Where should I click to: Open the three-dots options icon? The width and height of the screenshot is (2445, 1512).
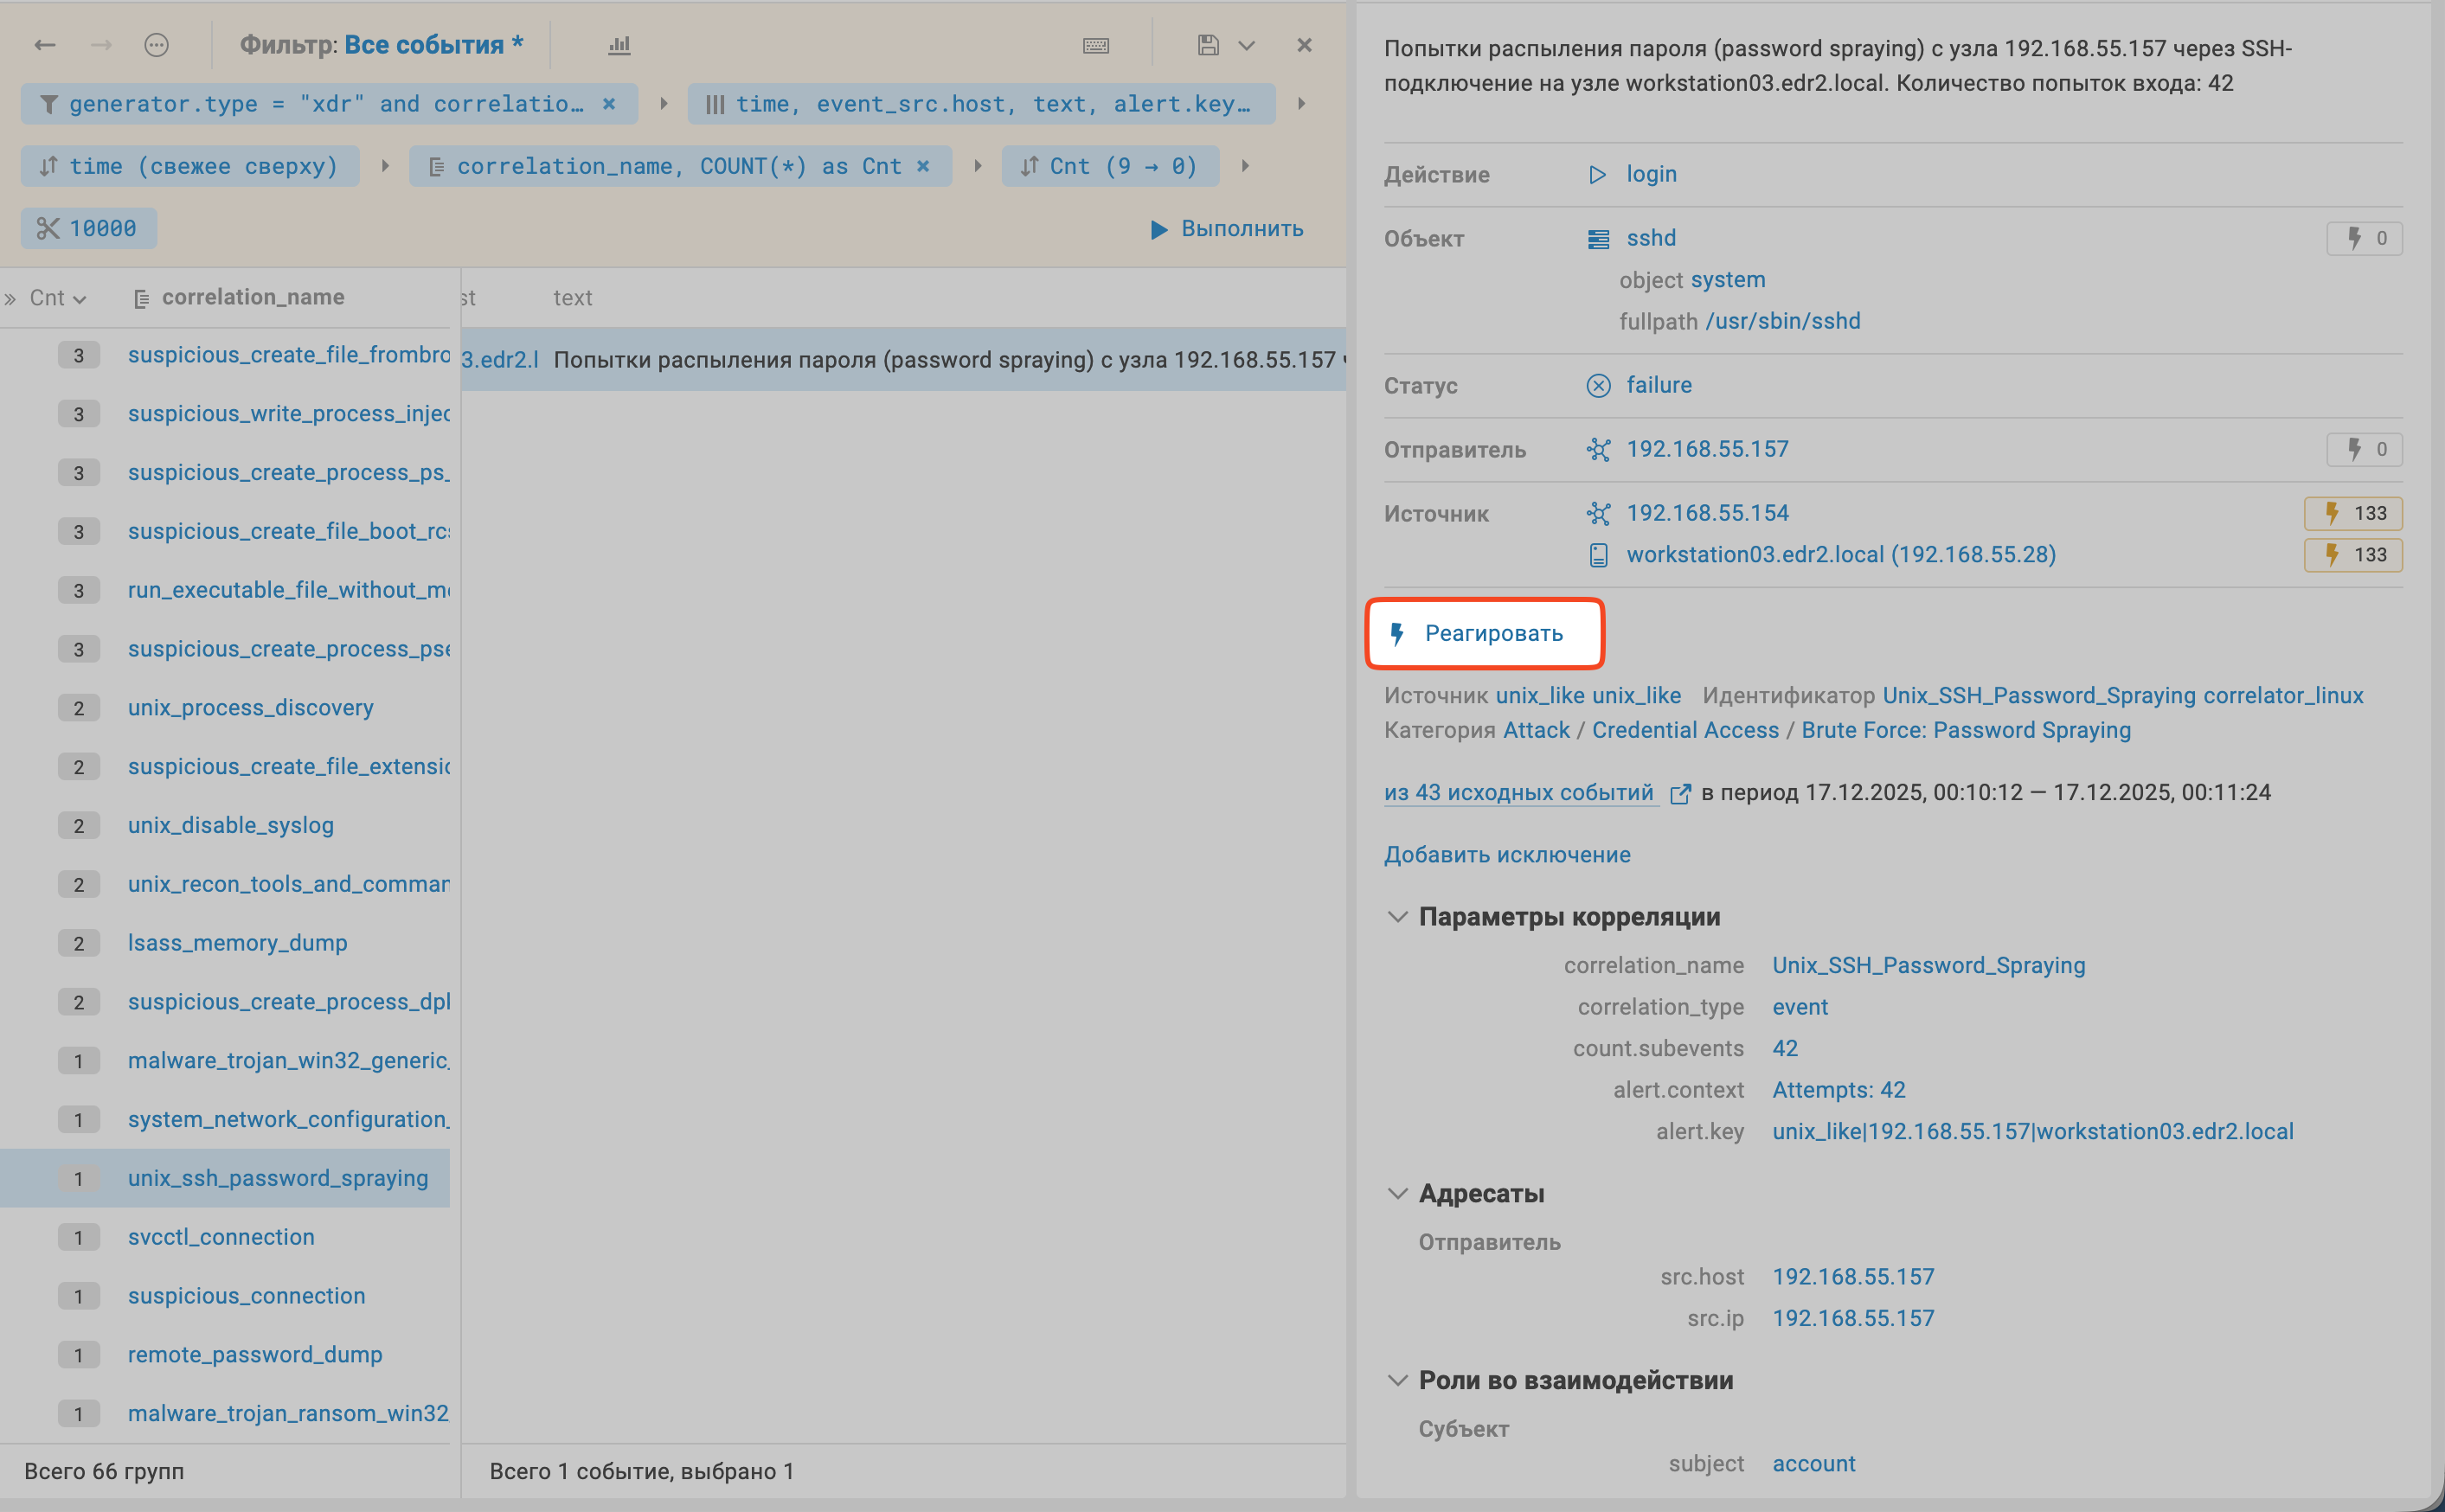coord(156,45)
